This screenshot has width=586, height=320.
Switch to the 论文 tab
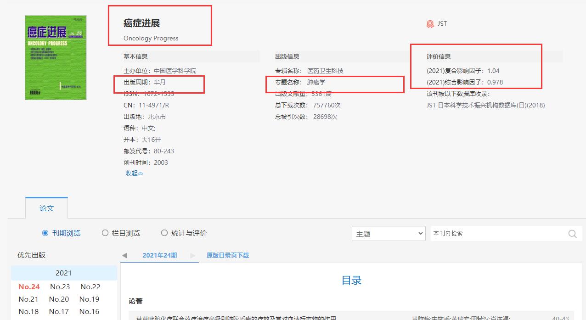[46, 208]
